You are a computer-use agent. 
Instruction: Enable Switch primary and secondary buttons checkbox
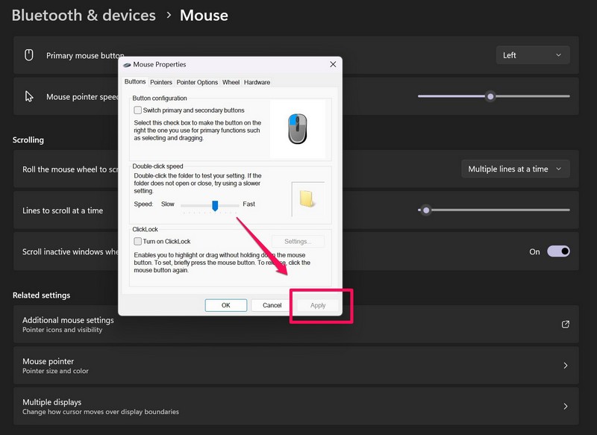[x=137, y=110]
